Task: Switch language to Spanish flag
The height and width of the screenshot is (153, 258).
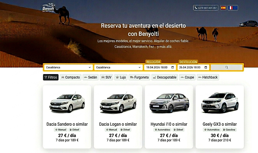Action: pos(223,8)
